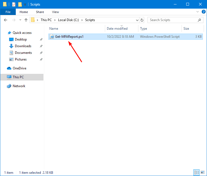This screenshot has height=176, width=207.
Task: Click Local Disk (C:) in address path
Action: tap(68, 20)
